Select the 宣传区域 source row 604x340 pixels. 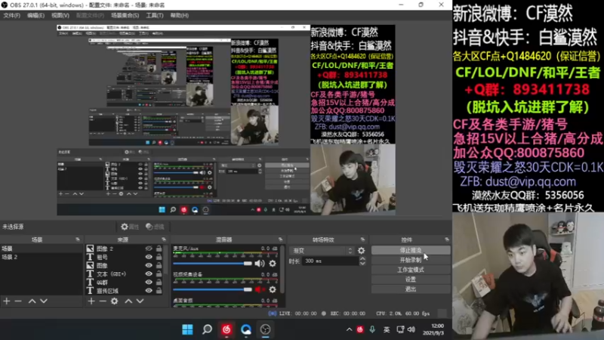coord(125,291)
